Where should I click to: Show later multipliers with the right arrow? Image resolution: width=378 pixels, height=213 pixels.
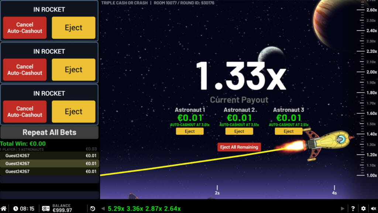click(x=343, y=209)
